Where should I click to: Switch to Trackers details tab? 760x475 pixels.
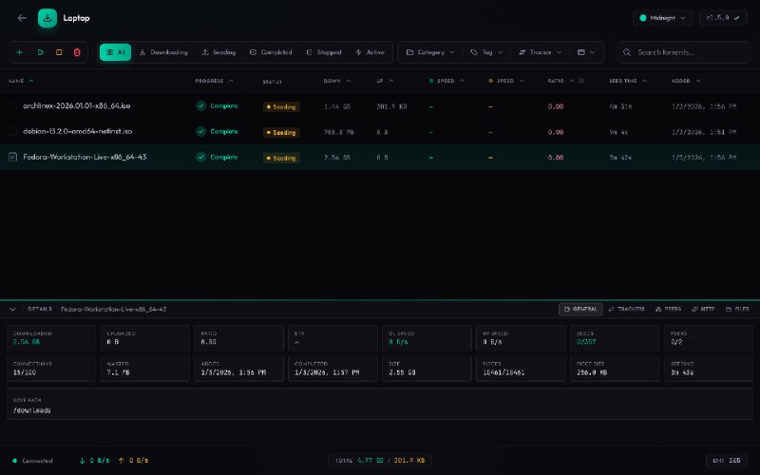[626, 310]
